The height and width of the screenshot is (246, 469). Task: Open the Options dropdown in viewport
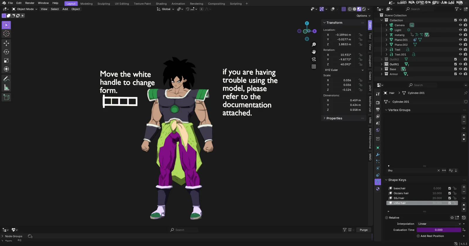[x=363, y=16]
